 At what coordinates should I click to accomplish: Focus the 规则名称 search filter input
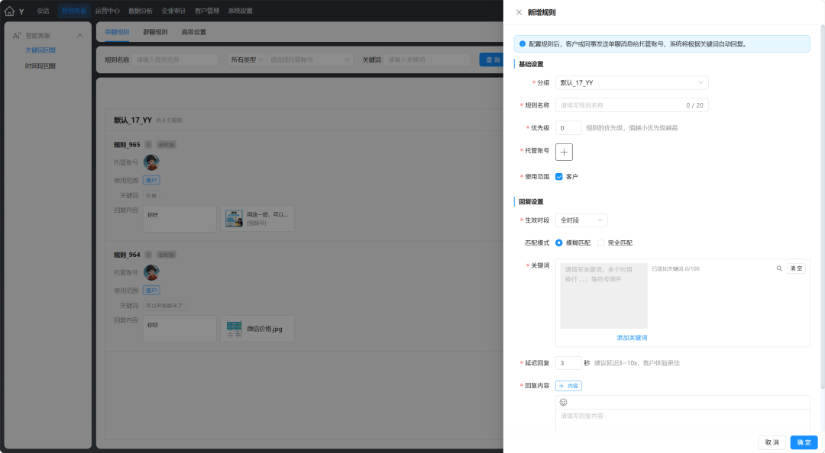[175, 60]
